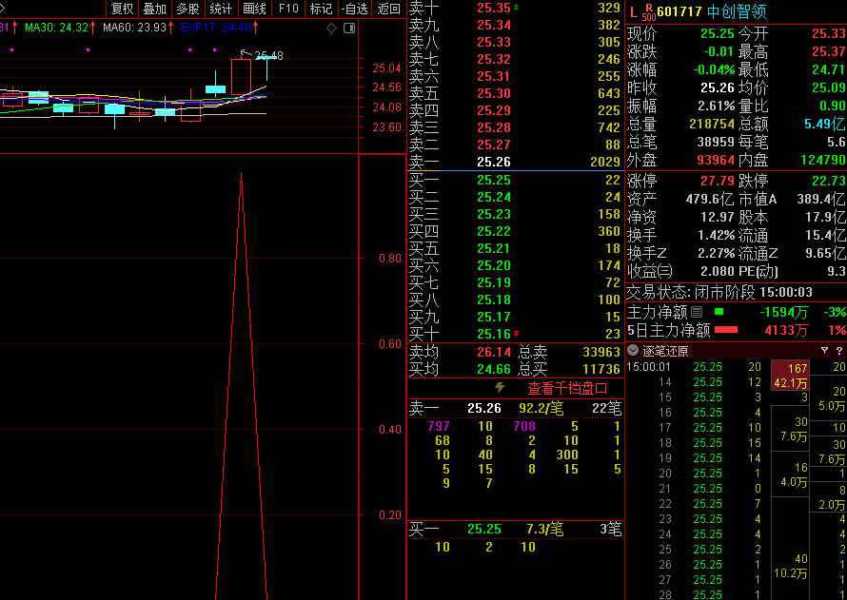Open the 画线 drawing tools
This screenshot has width=847, height=600.
(254, 9)
